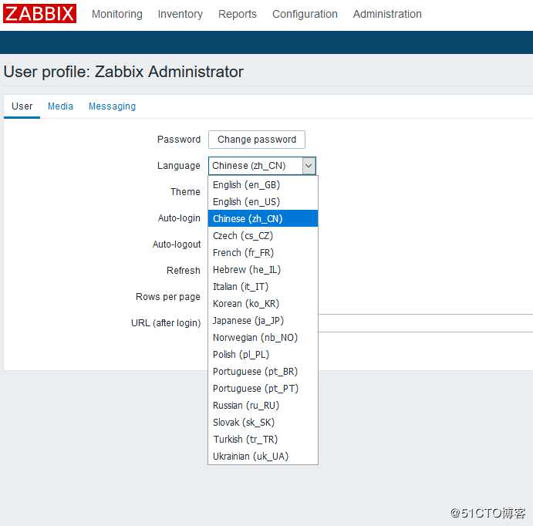Select Italian (it_IT) language option
The width and height of the screenshot is (533, 526).
click(263, 287)
